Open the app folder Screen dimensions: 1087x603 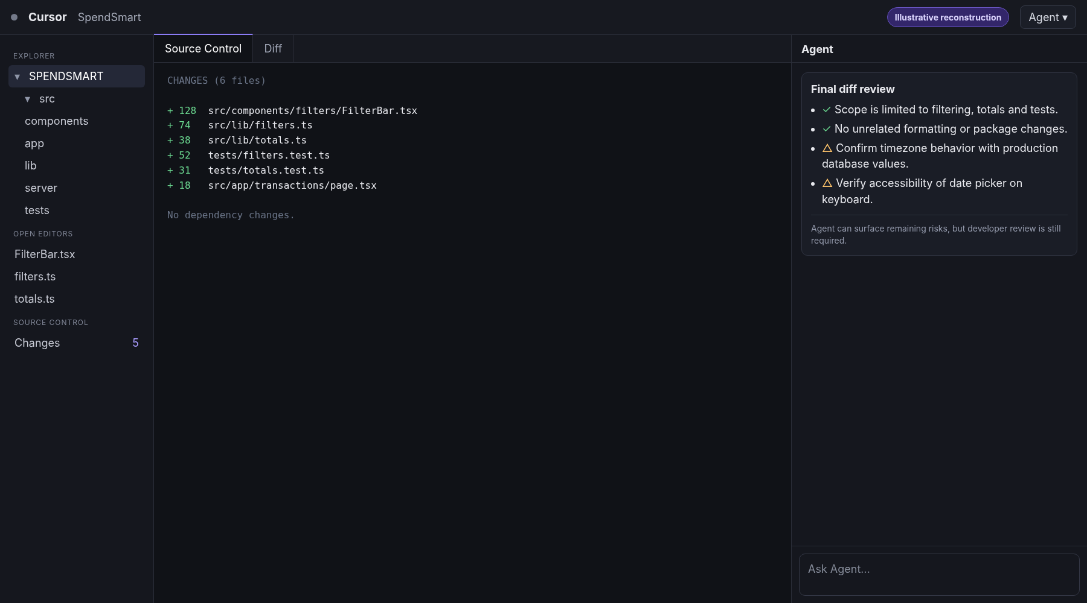[34, 144]
